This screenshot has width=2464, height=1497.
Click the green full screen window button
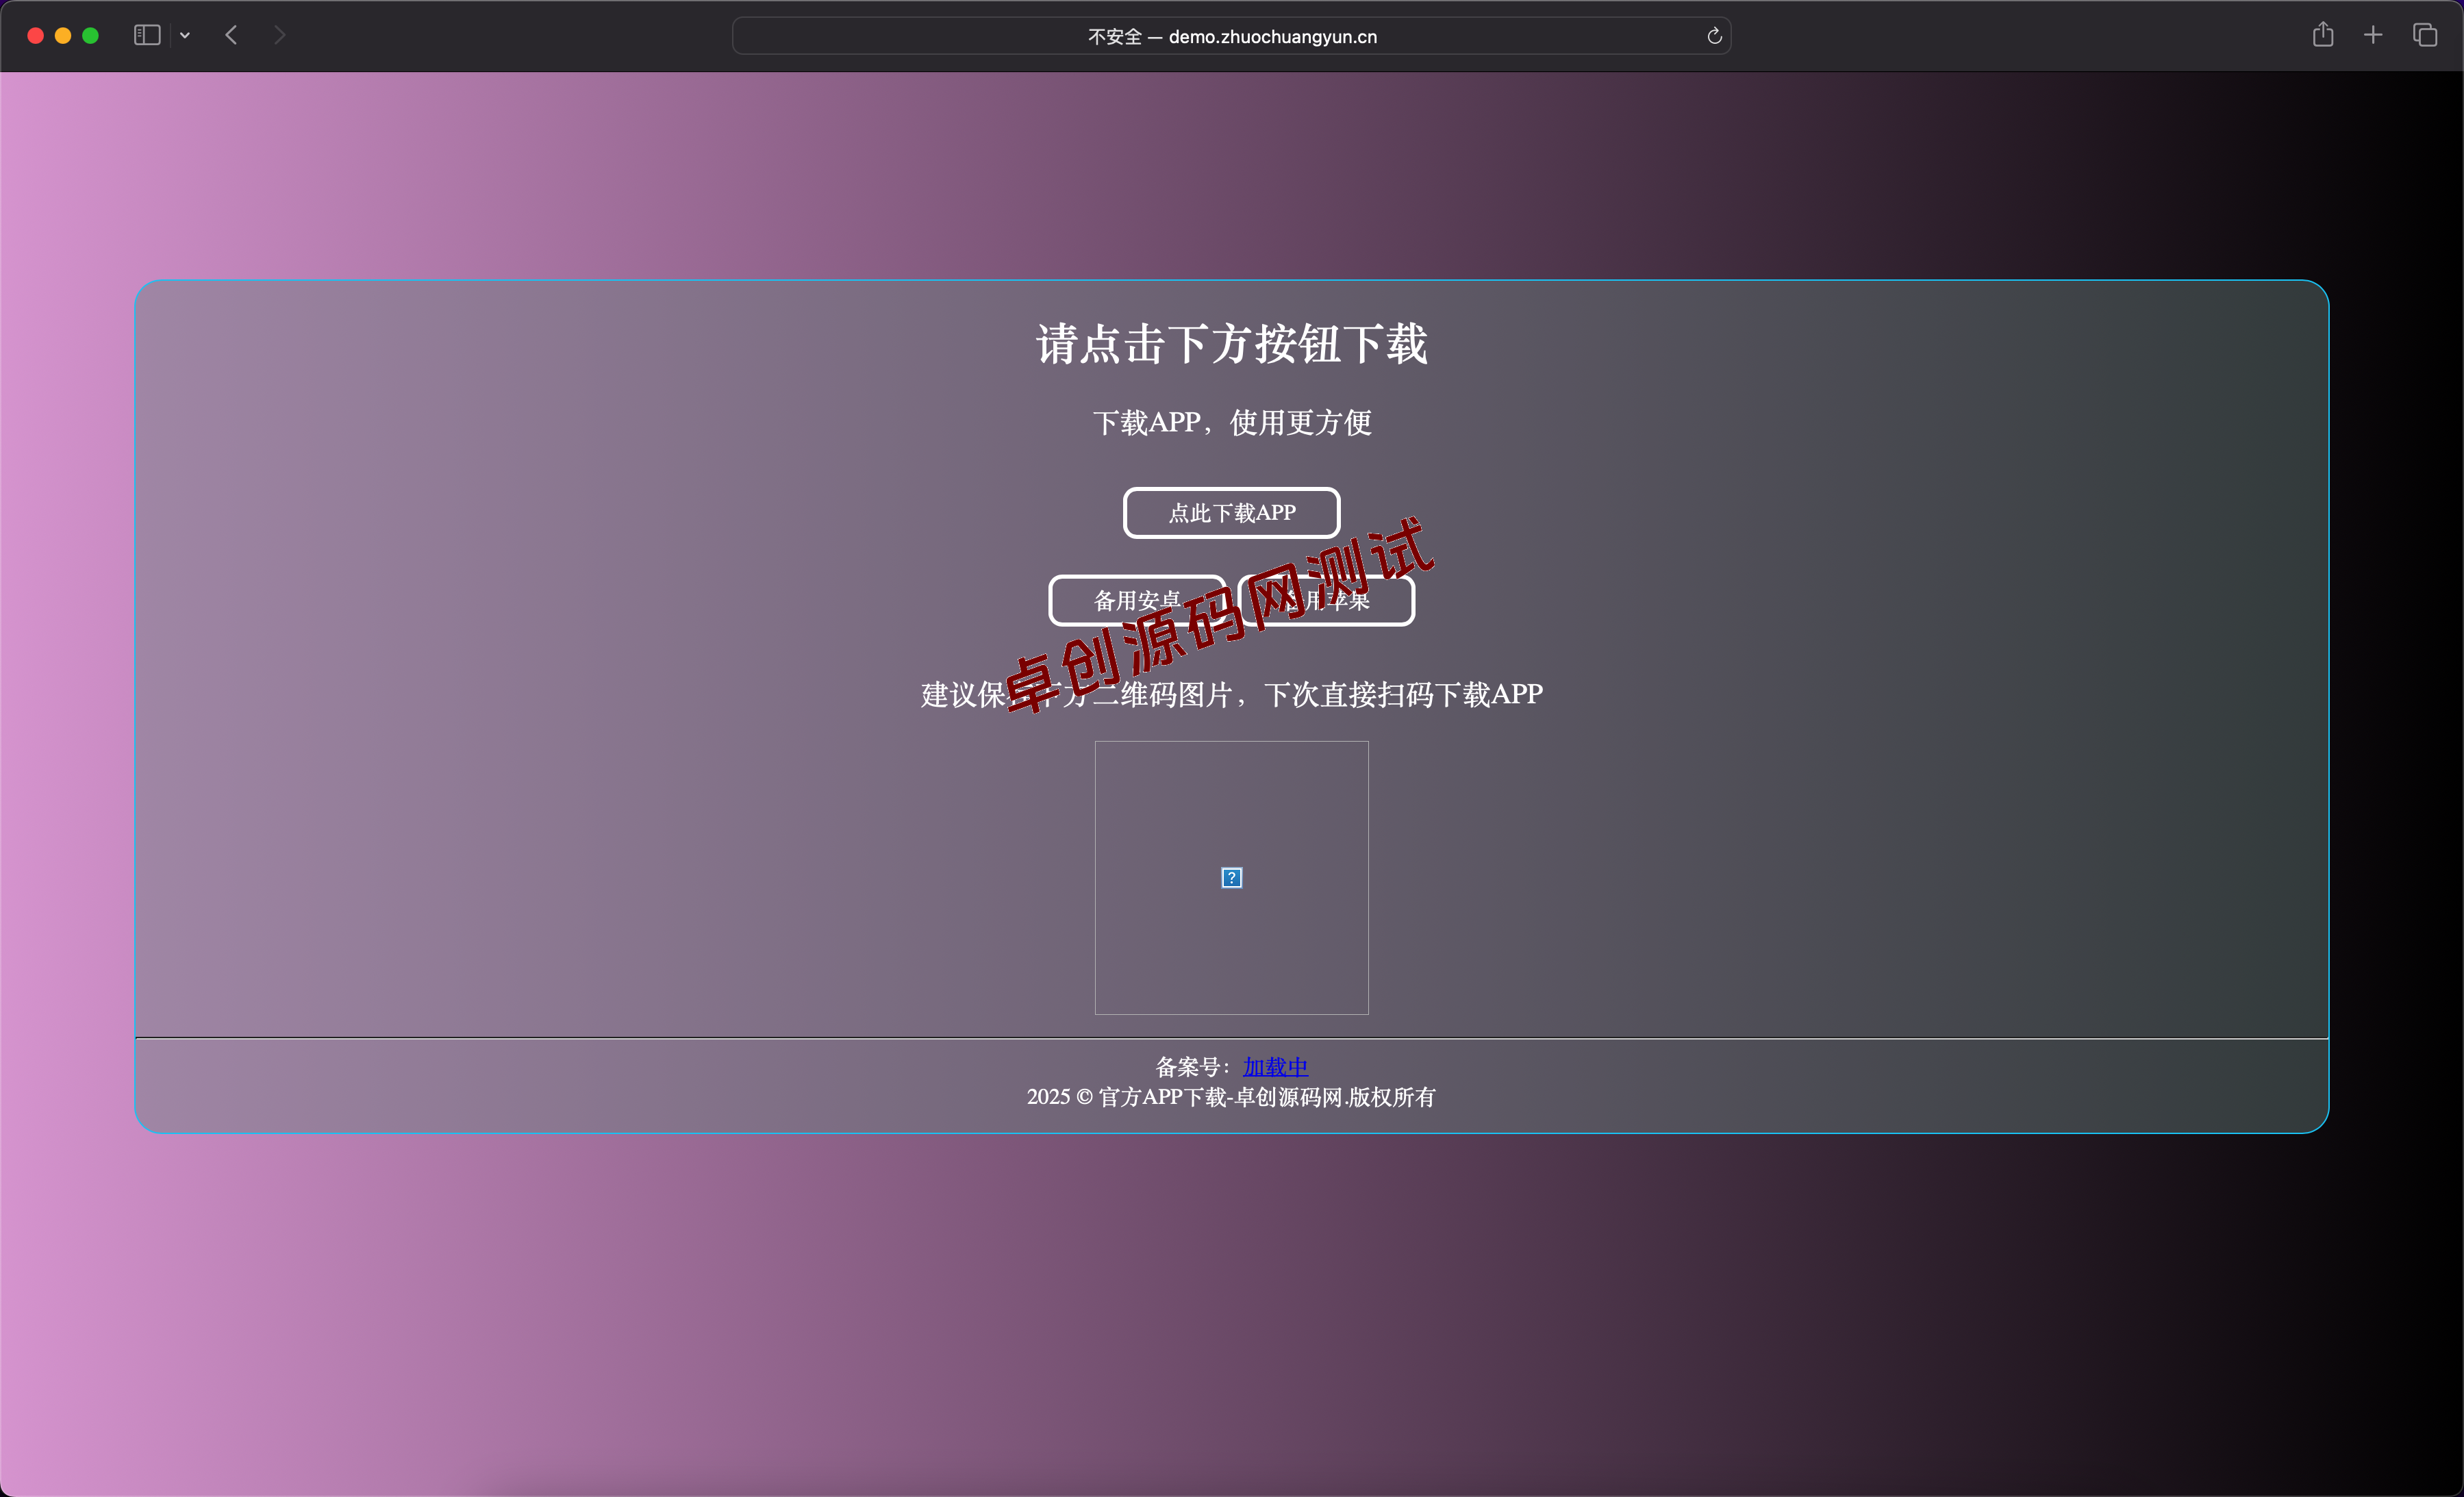(x=90, y=35)
